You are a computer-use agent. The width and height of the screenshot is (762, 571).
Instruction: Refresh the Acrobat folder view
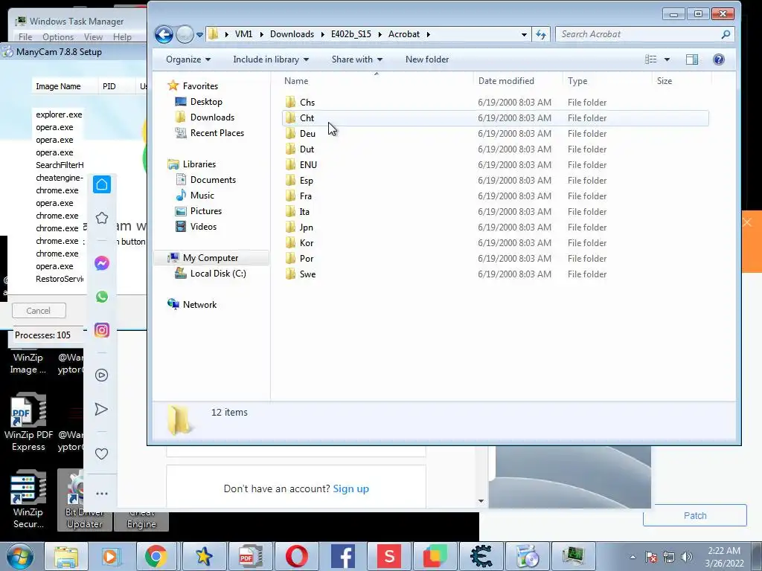click(541, 34)
